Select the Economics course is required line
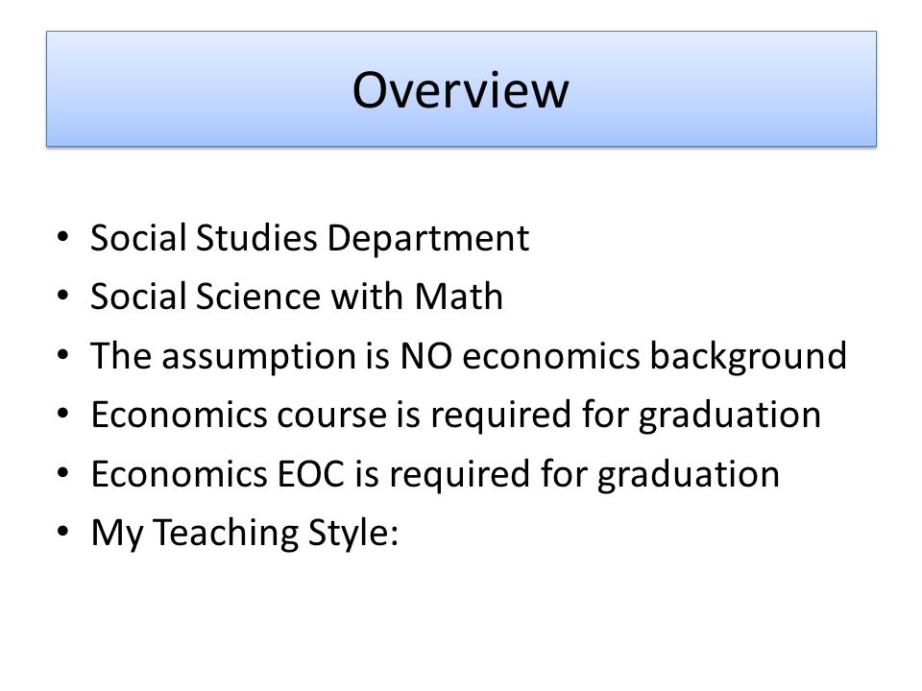This screenshot has width=922, height=691. pyautogui.click(x=455, y=416)
